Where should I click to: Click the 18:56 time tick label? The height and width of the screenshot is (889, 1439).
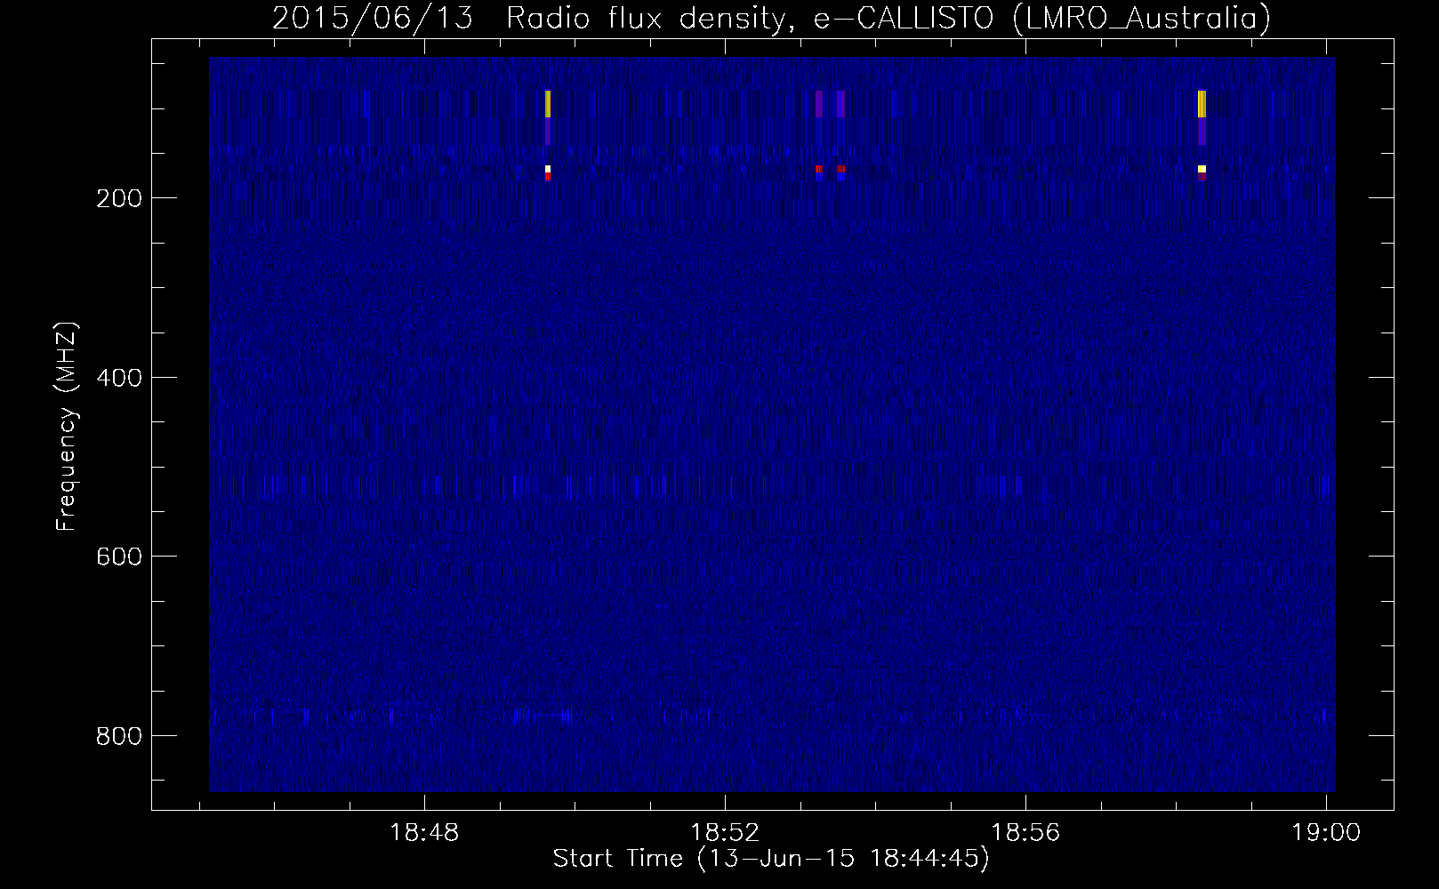[1025, 833]
